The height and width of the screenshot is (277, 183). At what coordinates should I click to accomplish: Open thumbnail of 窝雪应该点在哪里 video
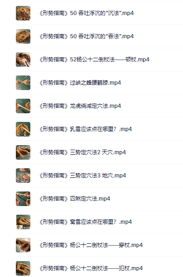pos(23,222)
